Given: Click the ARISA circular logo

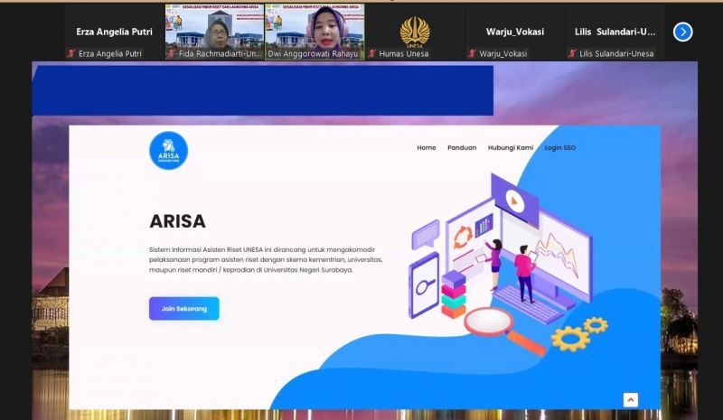Looking at the screenshot, I should pyautogui.click(x=169, y=151).
